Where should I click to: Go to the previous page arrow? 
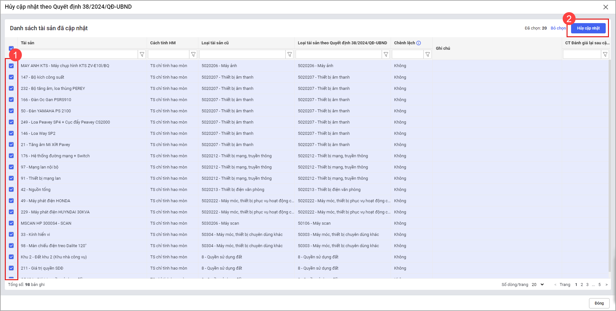555,285
